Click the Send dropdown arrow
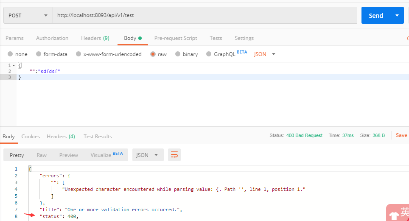Screen dimensions: 409x221 (397, 15)
